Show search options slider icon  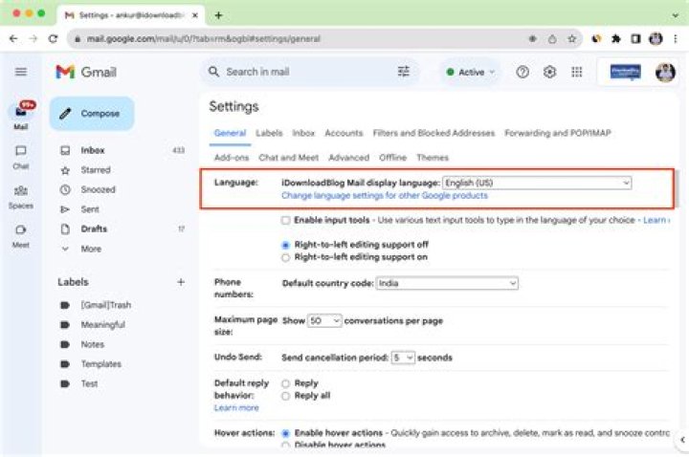click(404, 71)
